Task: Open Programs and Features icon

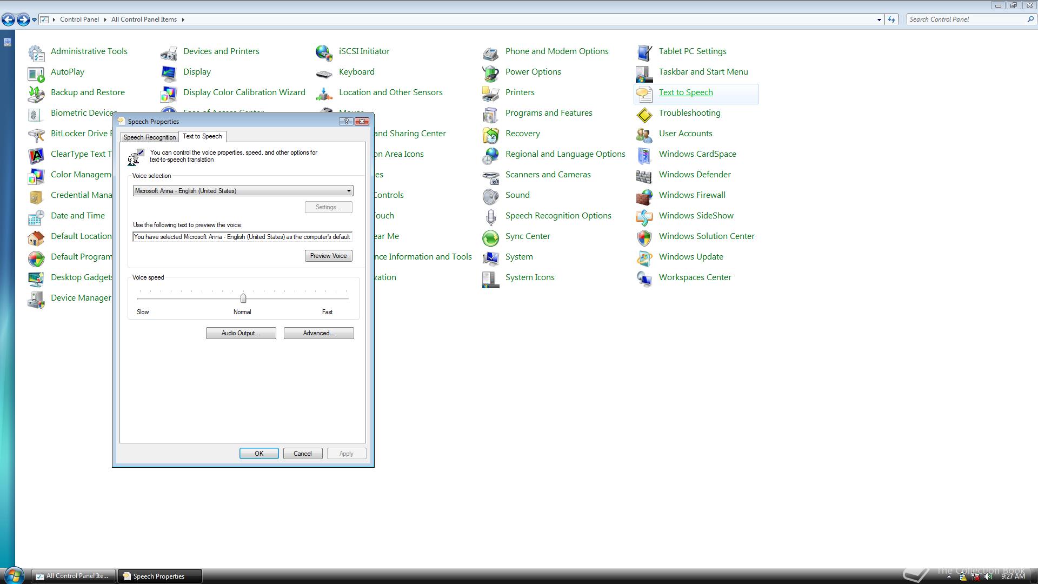Action: pos(491,115)
